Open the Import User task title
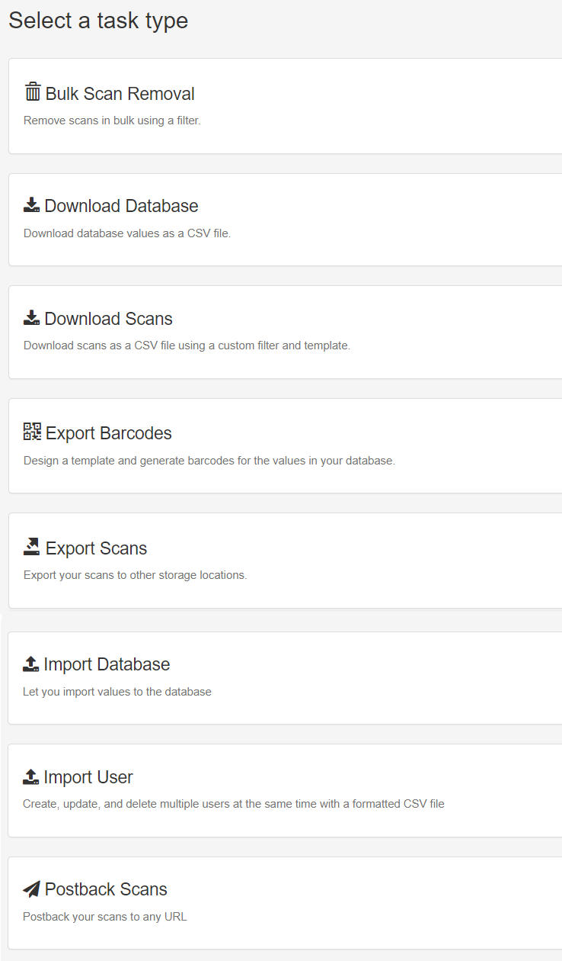 [x=88, y=777]
